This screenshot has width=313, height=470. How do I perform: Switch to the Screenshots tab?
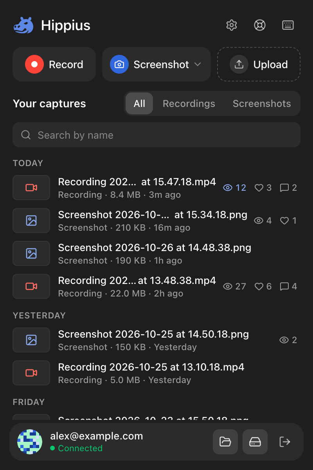[x=262, y=103]
